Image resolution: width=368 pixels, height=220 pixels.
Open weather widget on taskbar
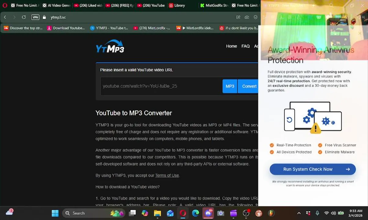coord(9,212)
